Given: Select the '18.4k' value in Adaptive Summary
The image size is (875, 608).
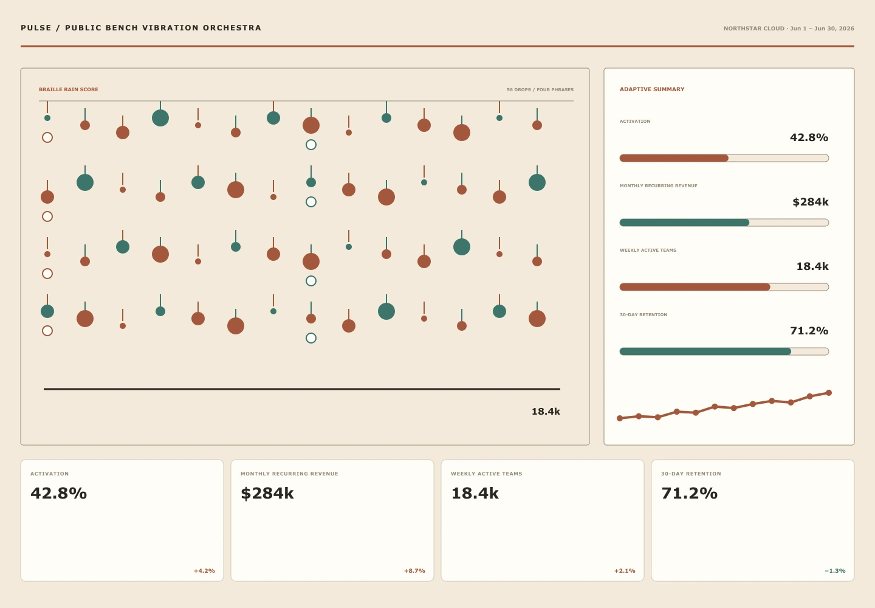Looking at the screenshot, I should tap(812, 266).
